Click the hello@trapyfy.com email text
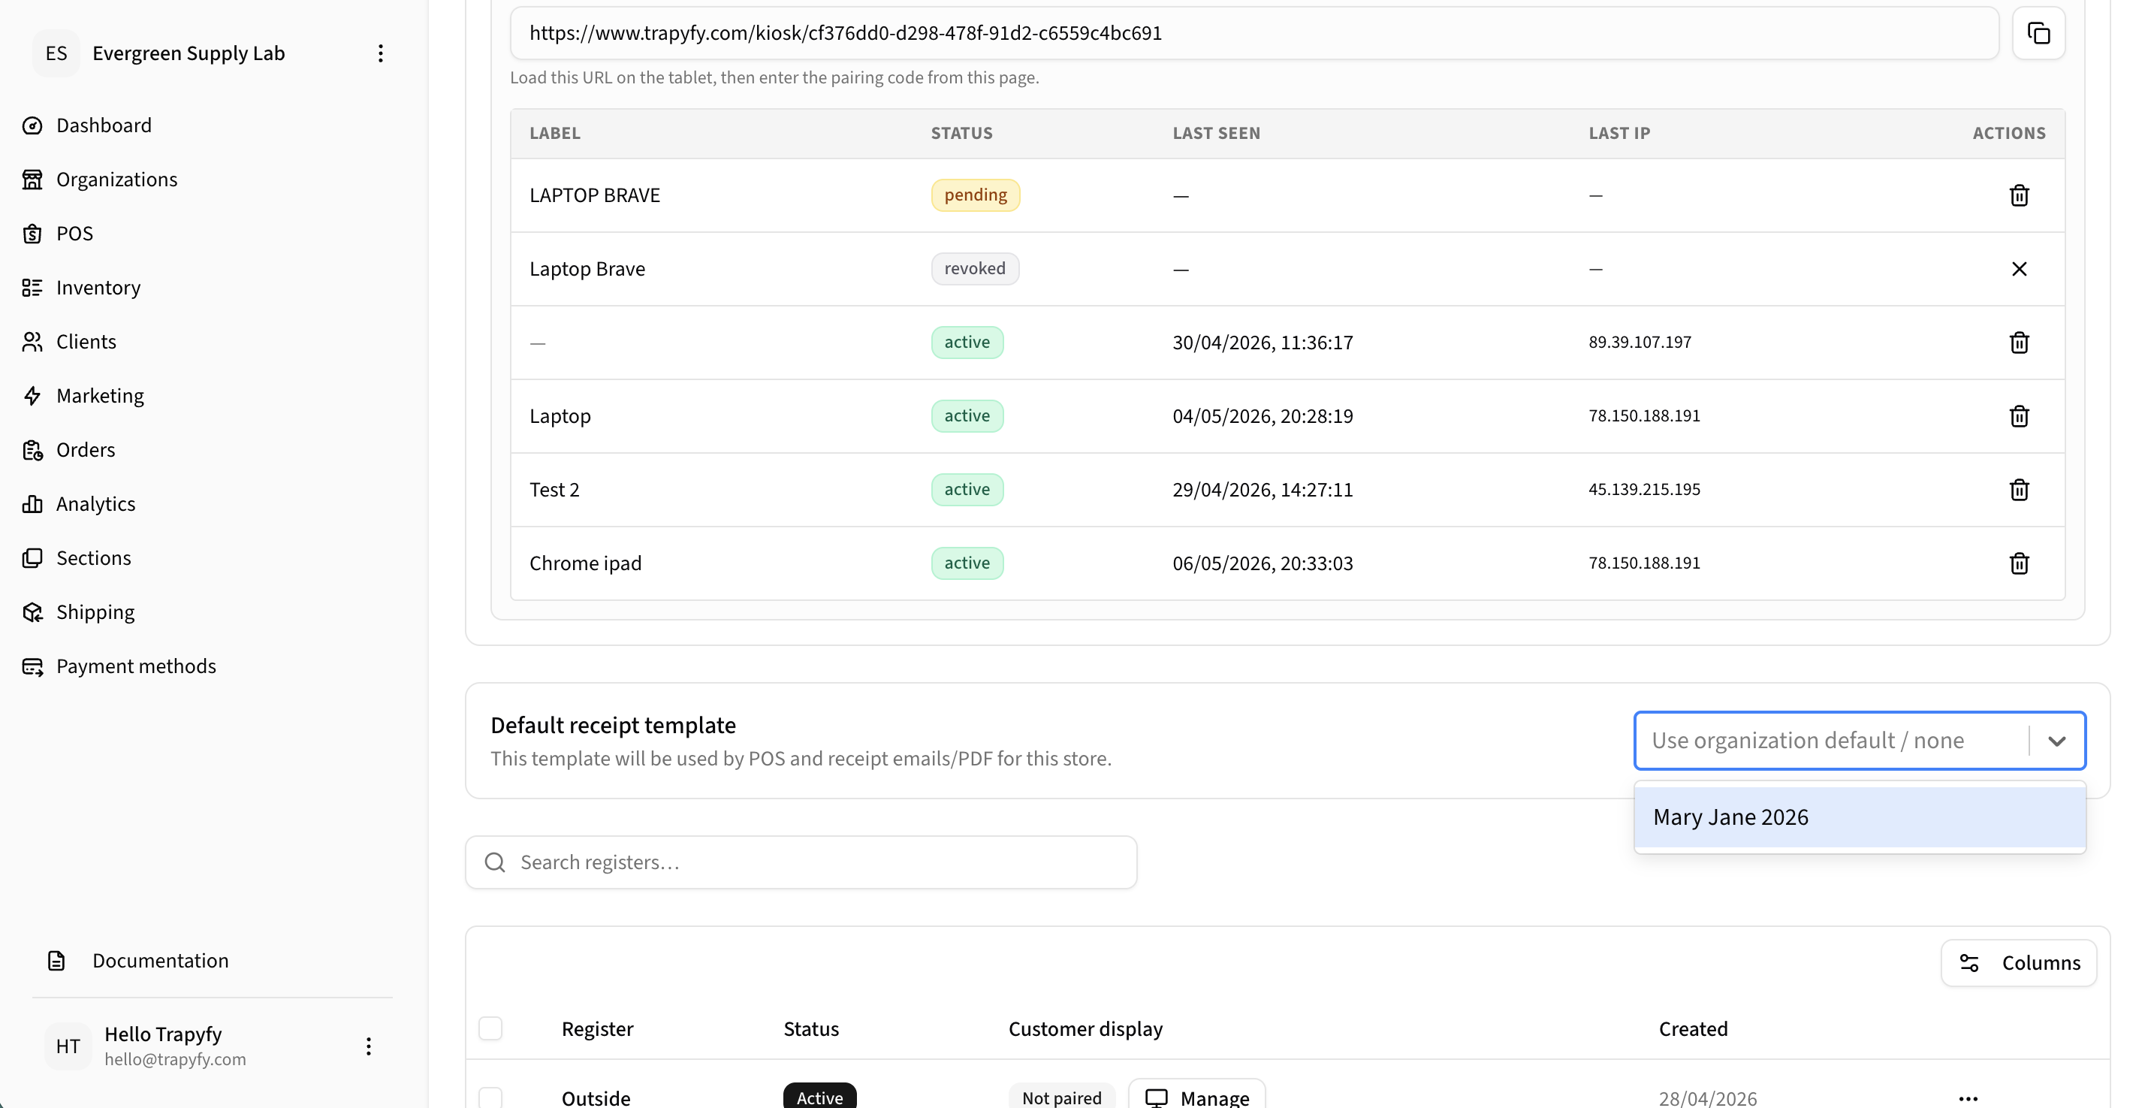The width and height of the screenshot is (2145, 1108). [x=175, y=1060]
